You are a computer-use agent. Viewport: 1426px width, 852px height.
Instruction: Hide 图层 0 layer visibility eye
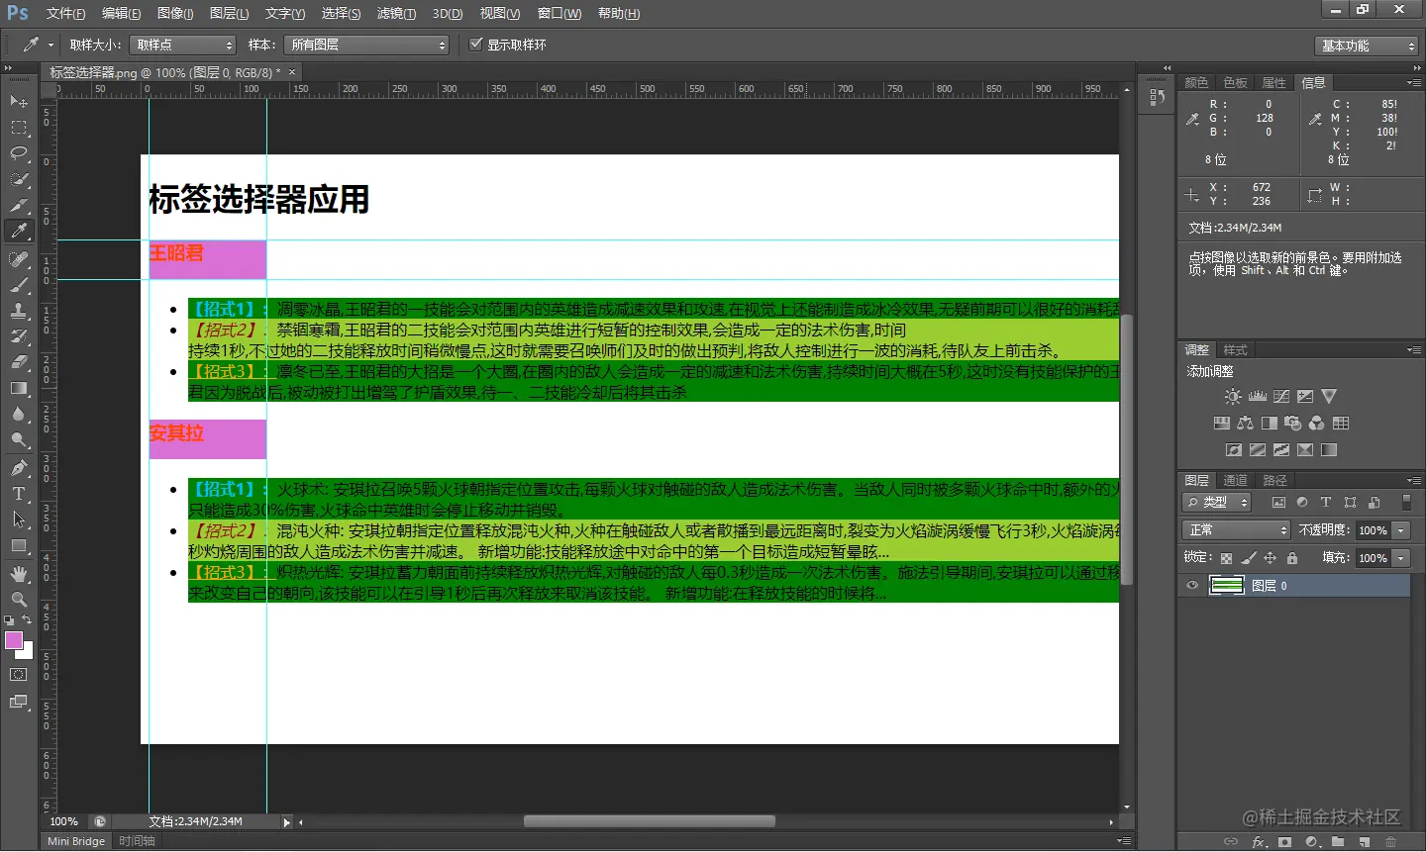(1192, 586)
